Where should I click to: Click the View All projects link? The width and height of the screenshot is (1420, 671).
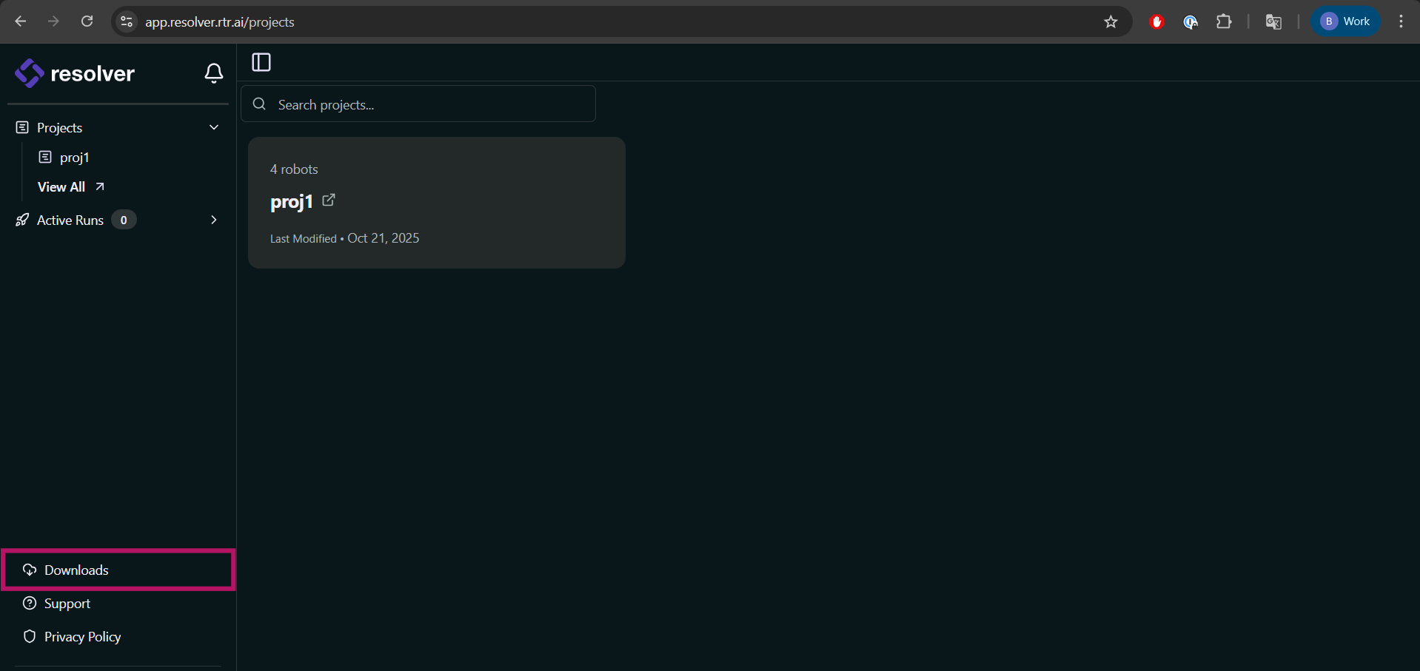pyautogui.click(x=71, y=186)
